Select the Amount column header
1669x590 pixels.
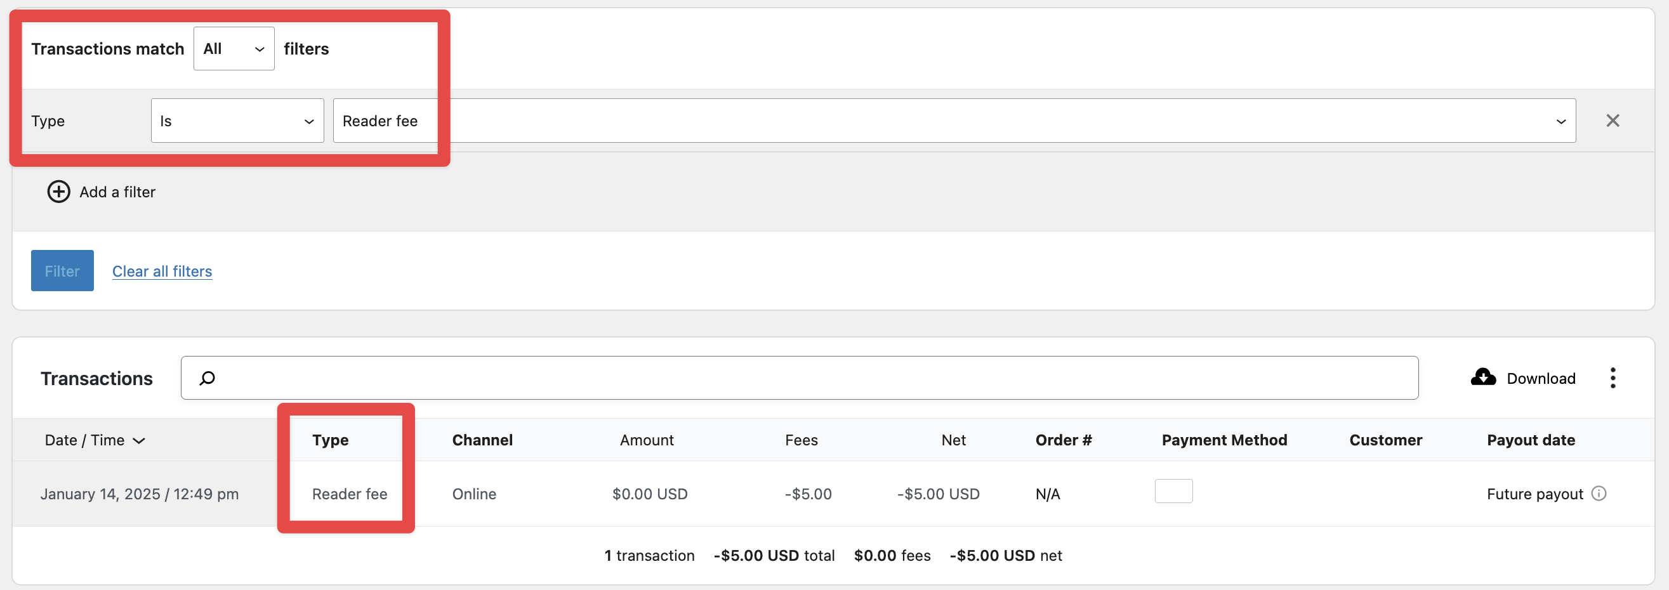click(x=646, y=440)
